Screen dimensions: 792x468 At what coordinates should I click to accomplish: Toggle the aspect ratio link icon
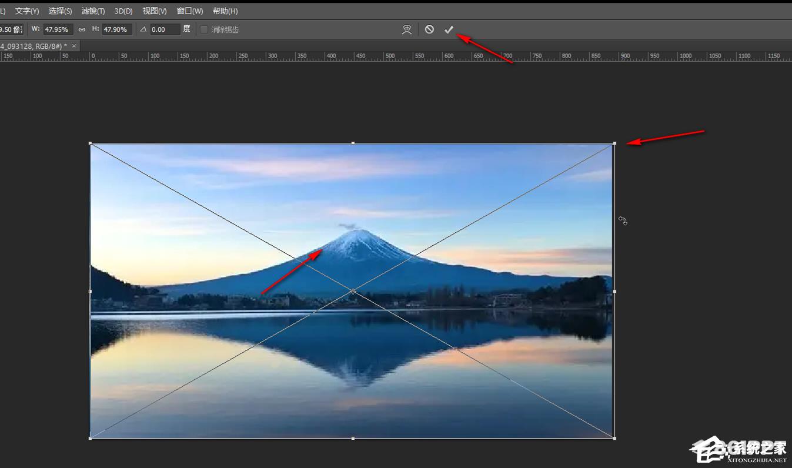tap(82, 29)
